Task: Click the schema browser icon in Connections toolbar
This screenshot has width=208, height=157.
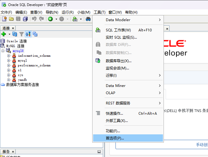Action: [x=28, y=34]
